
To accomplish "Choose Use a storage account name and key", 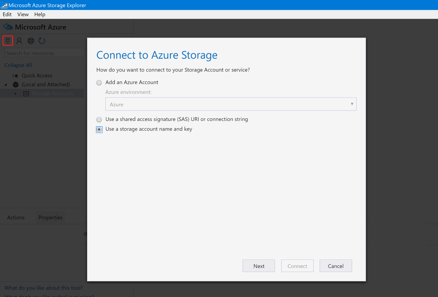I will tap(99, 129).
